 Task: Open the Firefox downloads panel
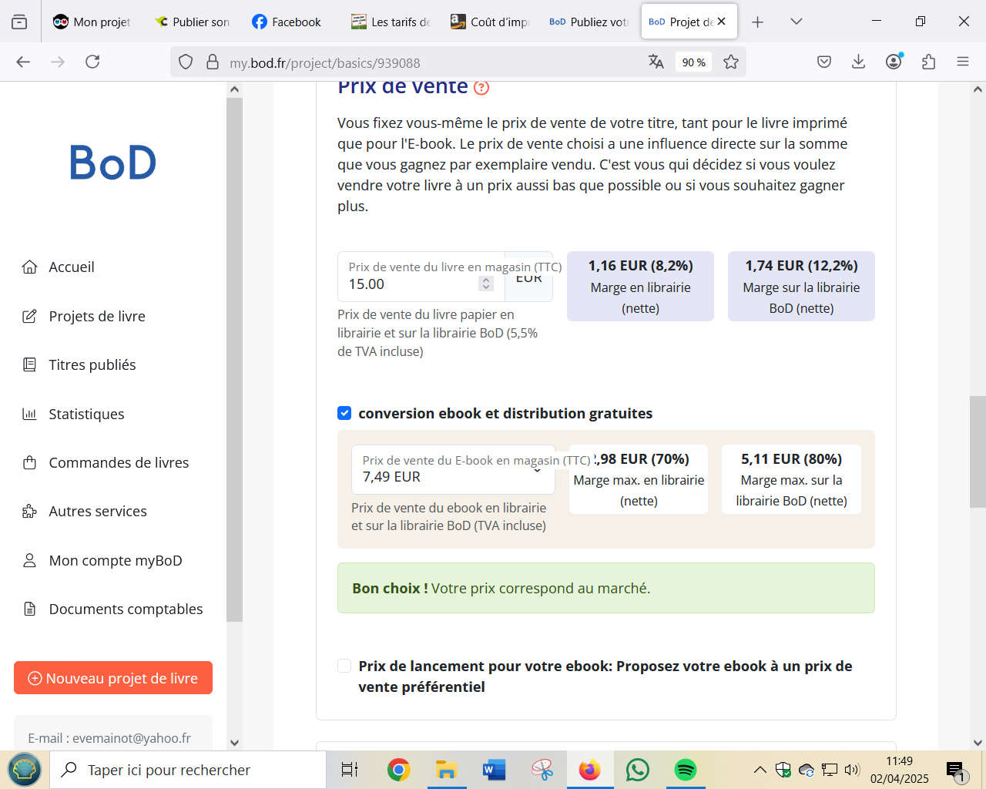click(858, 62)
